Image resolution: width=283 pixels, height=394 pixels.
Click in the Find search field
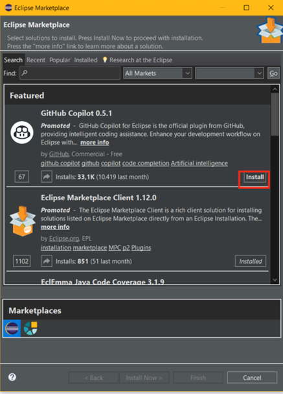[70, 73]
